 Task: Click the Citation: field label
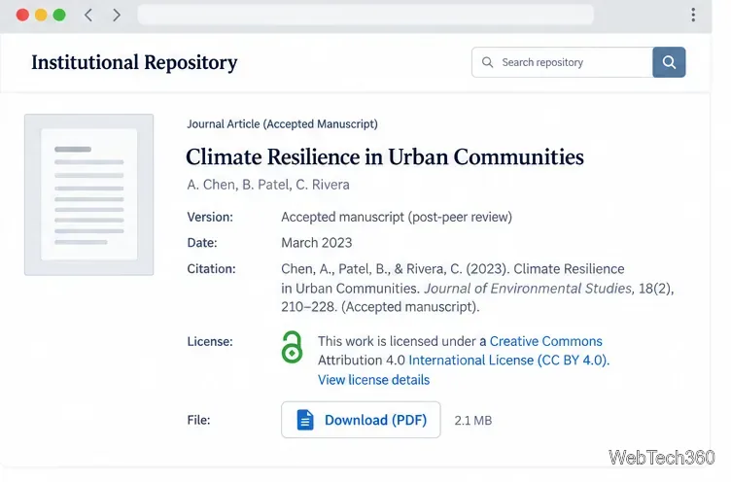(x=211, y=269)
